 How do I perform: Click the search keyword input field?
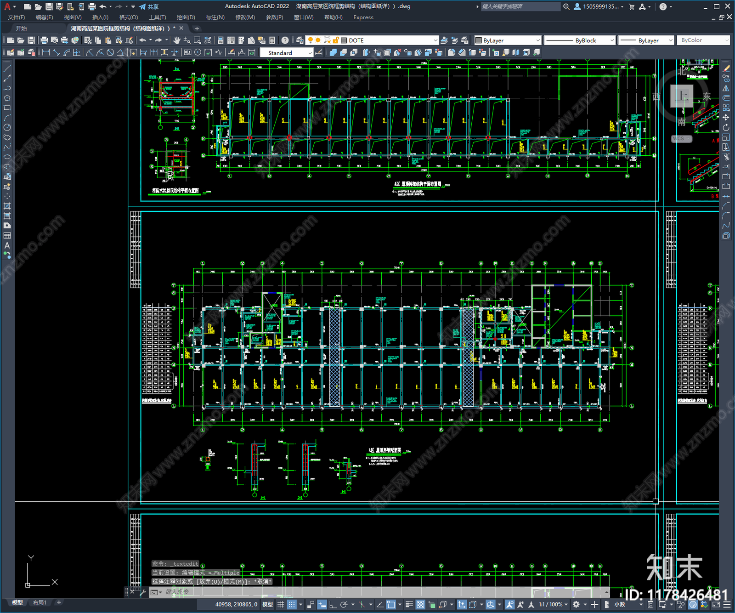coord(520,6)
